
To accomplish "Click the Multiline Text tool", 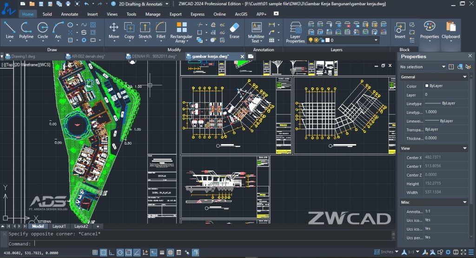I will click(x=256, y=32).
